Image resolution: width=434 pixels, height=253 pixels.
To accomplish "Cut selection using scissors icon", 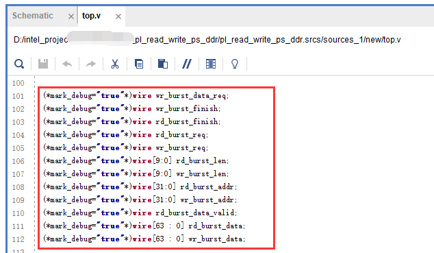I will (x=114, y=64).
